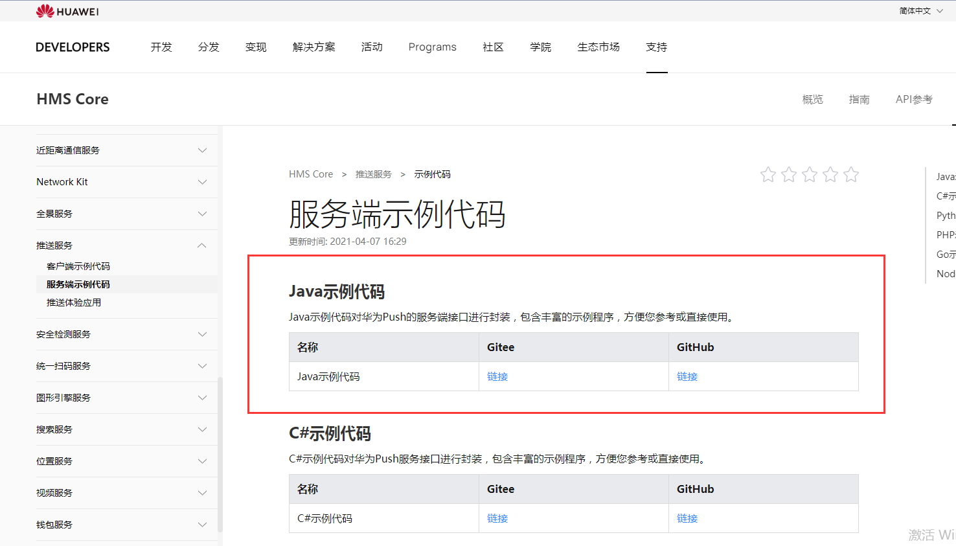Viewport: 956px width, 546px height.
Task: Jump to Node section in page outline
Action: coord(946,273)
